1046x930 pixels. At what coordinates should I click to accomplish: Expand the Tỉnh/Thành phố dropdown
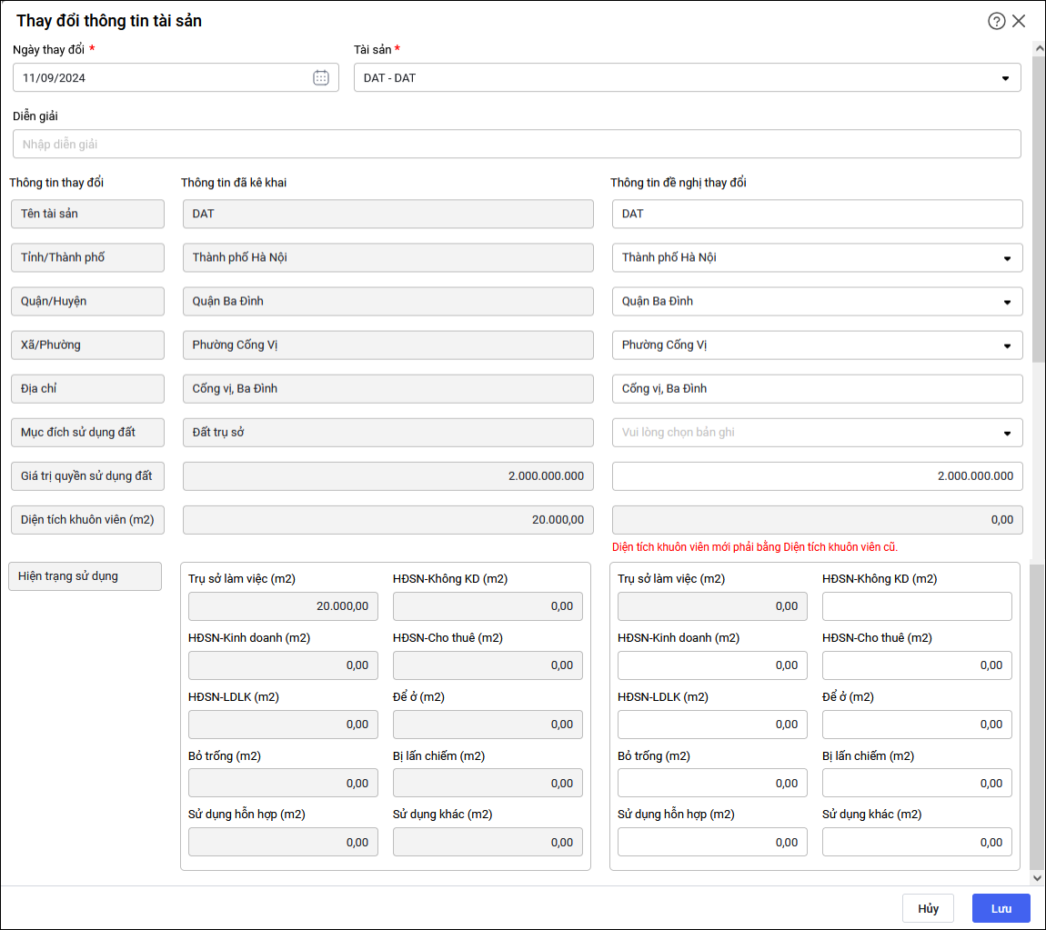[1007, 258]
